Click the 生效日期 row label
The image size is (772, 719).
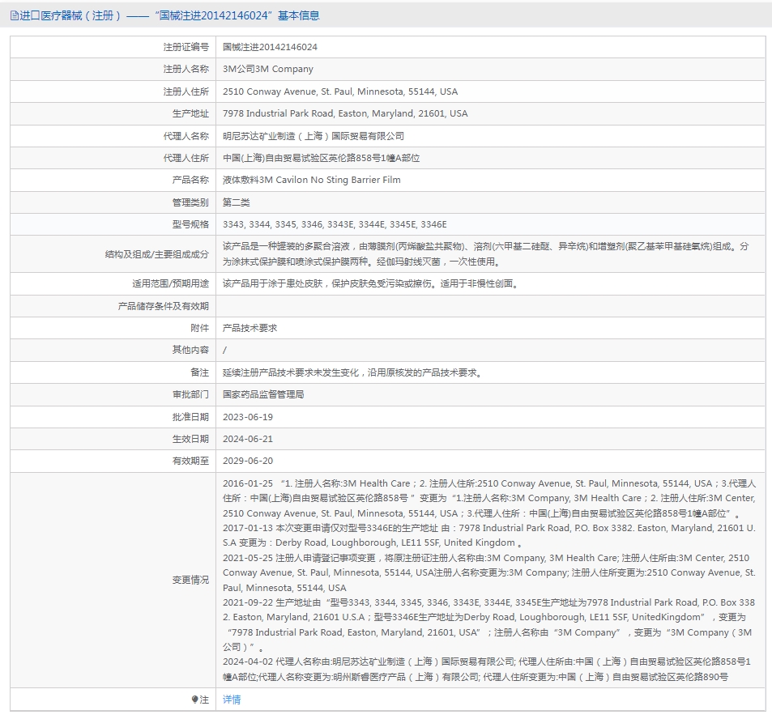point(190,439)
